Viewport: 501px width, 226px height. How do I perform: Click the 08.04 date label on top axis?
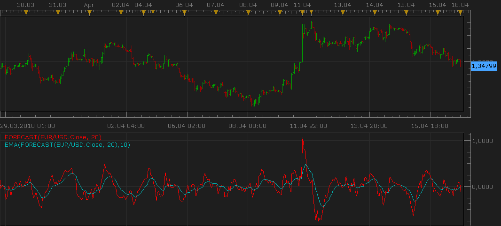tap(248, 5)
